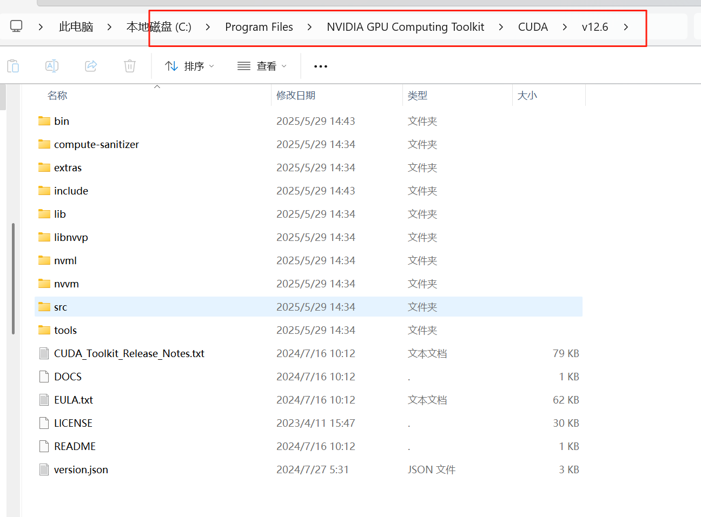The width and height of the screenshot is (701, 517).
Task: Select the LICENSE file name
Action: (x=73, y=423)
